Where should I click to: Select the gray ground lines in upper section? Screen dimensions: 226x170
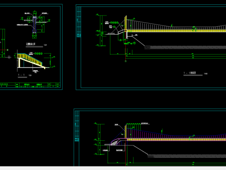click(185, 47)
